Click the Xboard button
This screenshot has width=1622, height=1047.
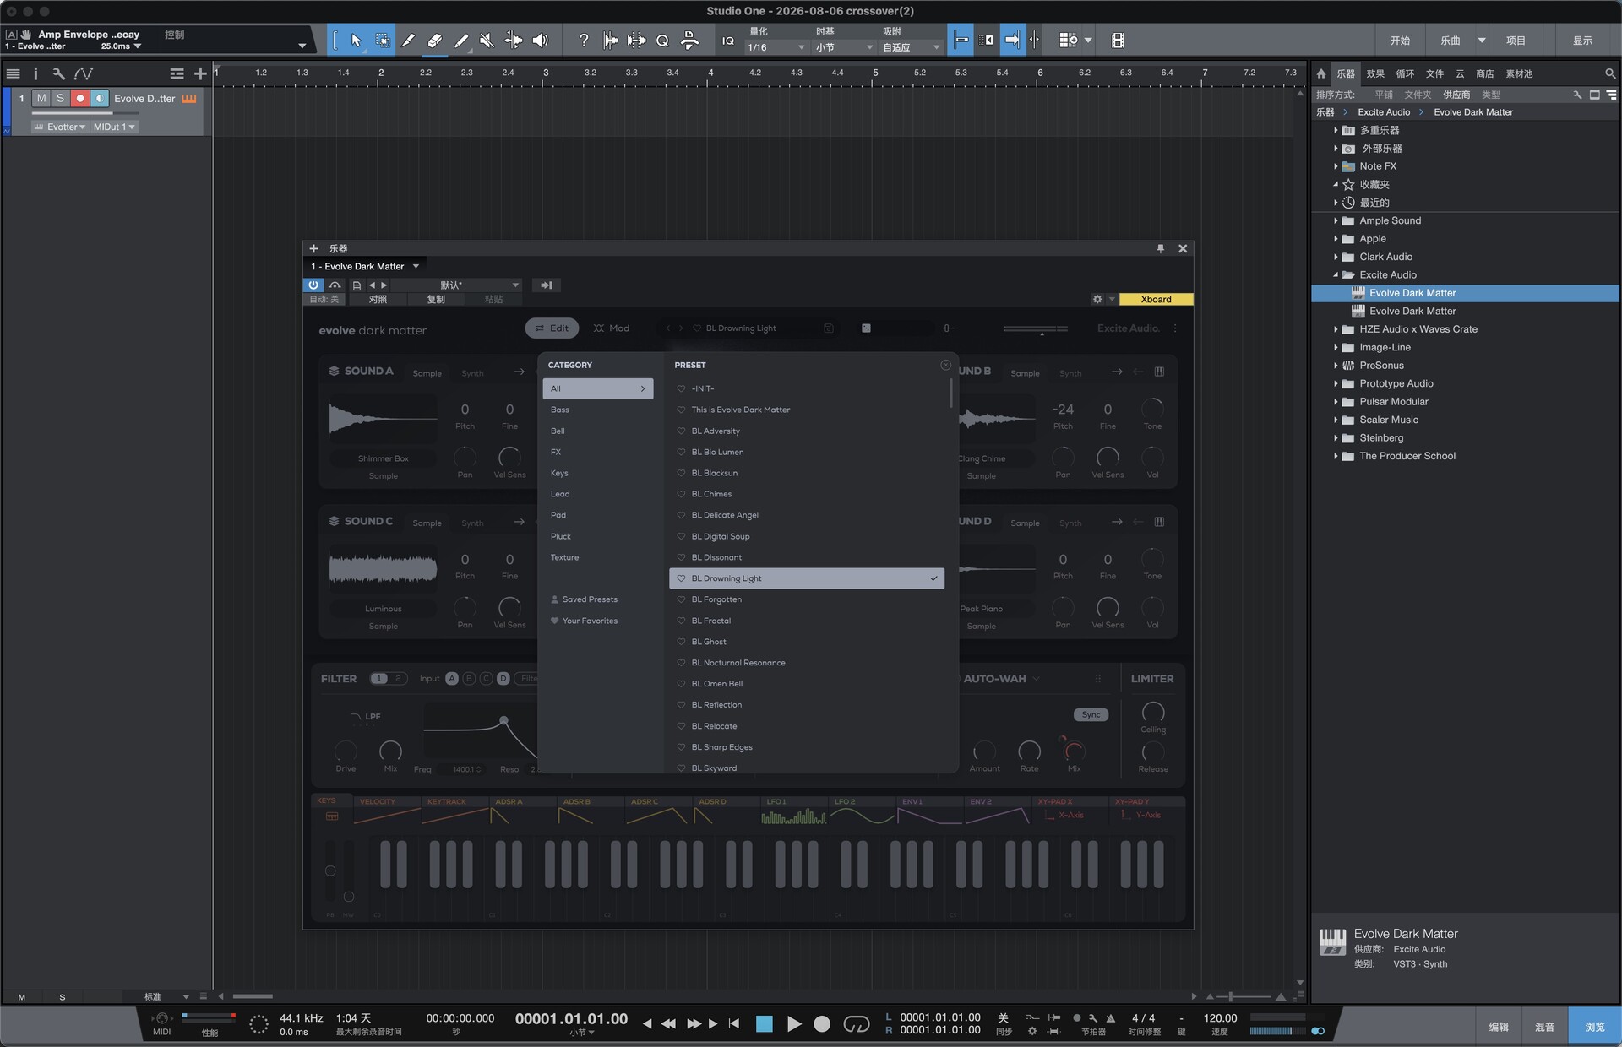point(1156,299)
